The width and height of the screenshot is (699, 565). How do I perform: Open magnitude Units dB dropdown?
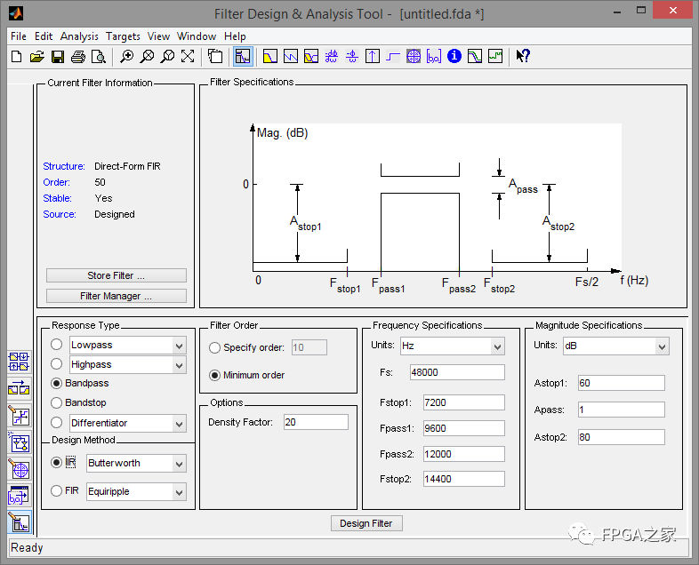[x=662, y=346]
